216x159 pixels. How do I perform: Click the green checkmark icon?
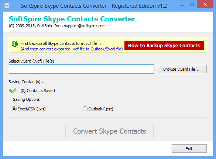(13, 91)
